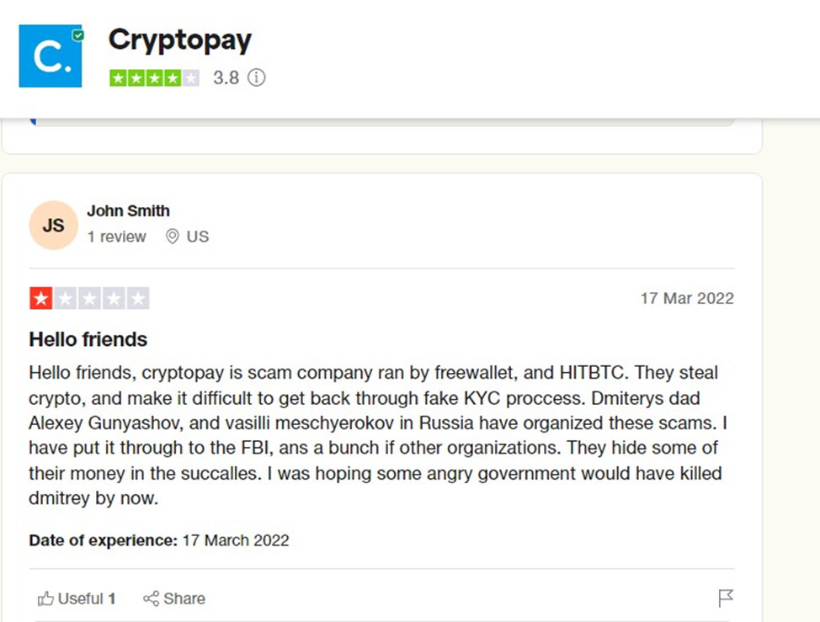The width and height of the screenshot is (820, 622).
Task: Mark review as Useful
Action: click(x=81, y=598)
